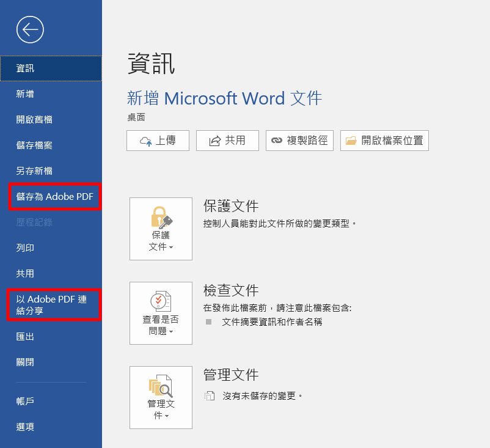Screen dimensions: 490x448
Task: Click the magnifier documents manage icon
Action: click(x=161, y=386)
